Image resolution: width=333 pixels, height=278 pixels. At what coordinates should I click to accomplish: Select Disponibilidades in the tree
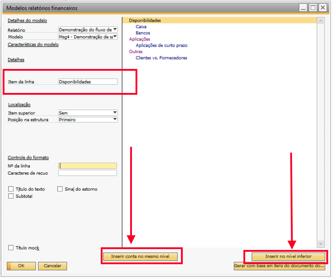[145, 20]
